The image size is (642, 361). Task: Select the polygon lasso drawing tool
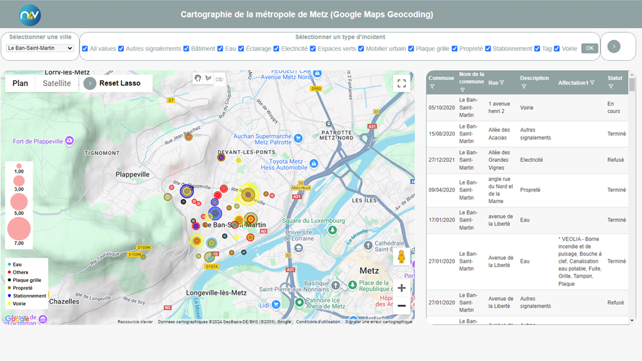point(208,78)
